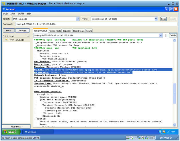Restore down the Zenmap window
Image resolution: width=180 pixels, height=141 pixels.
171,9
